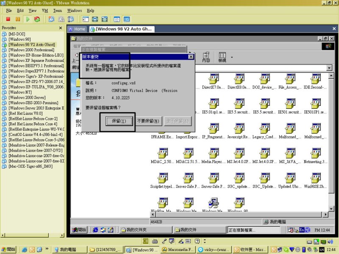This screenshot has width=339, height=254.
Task: Click Internet Explorer icon in guest quick launch
Action: tap(95, 230)
